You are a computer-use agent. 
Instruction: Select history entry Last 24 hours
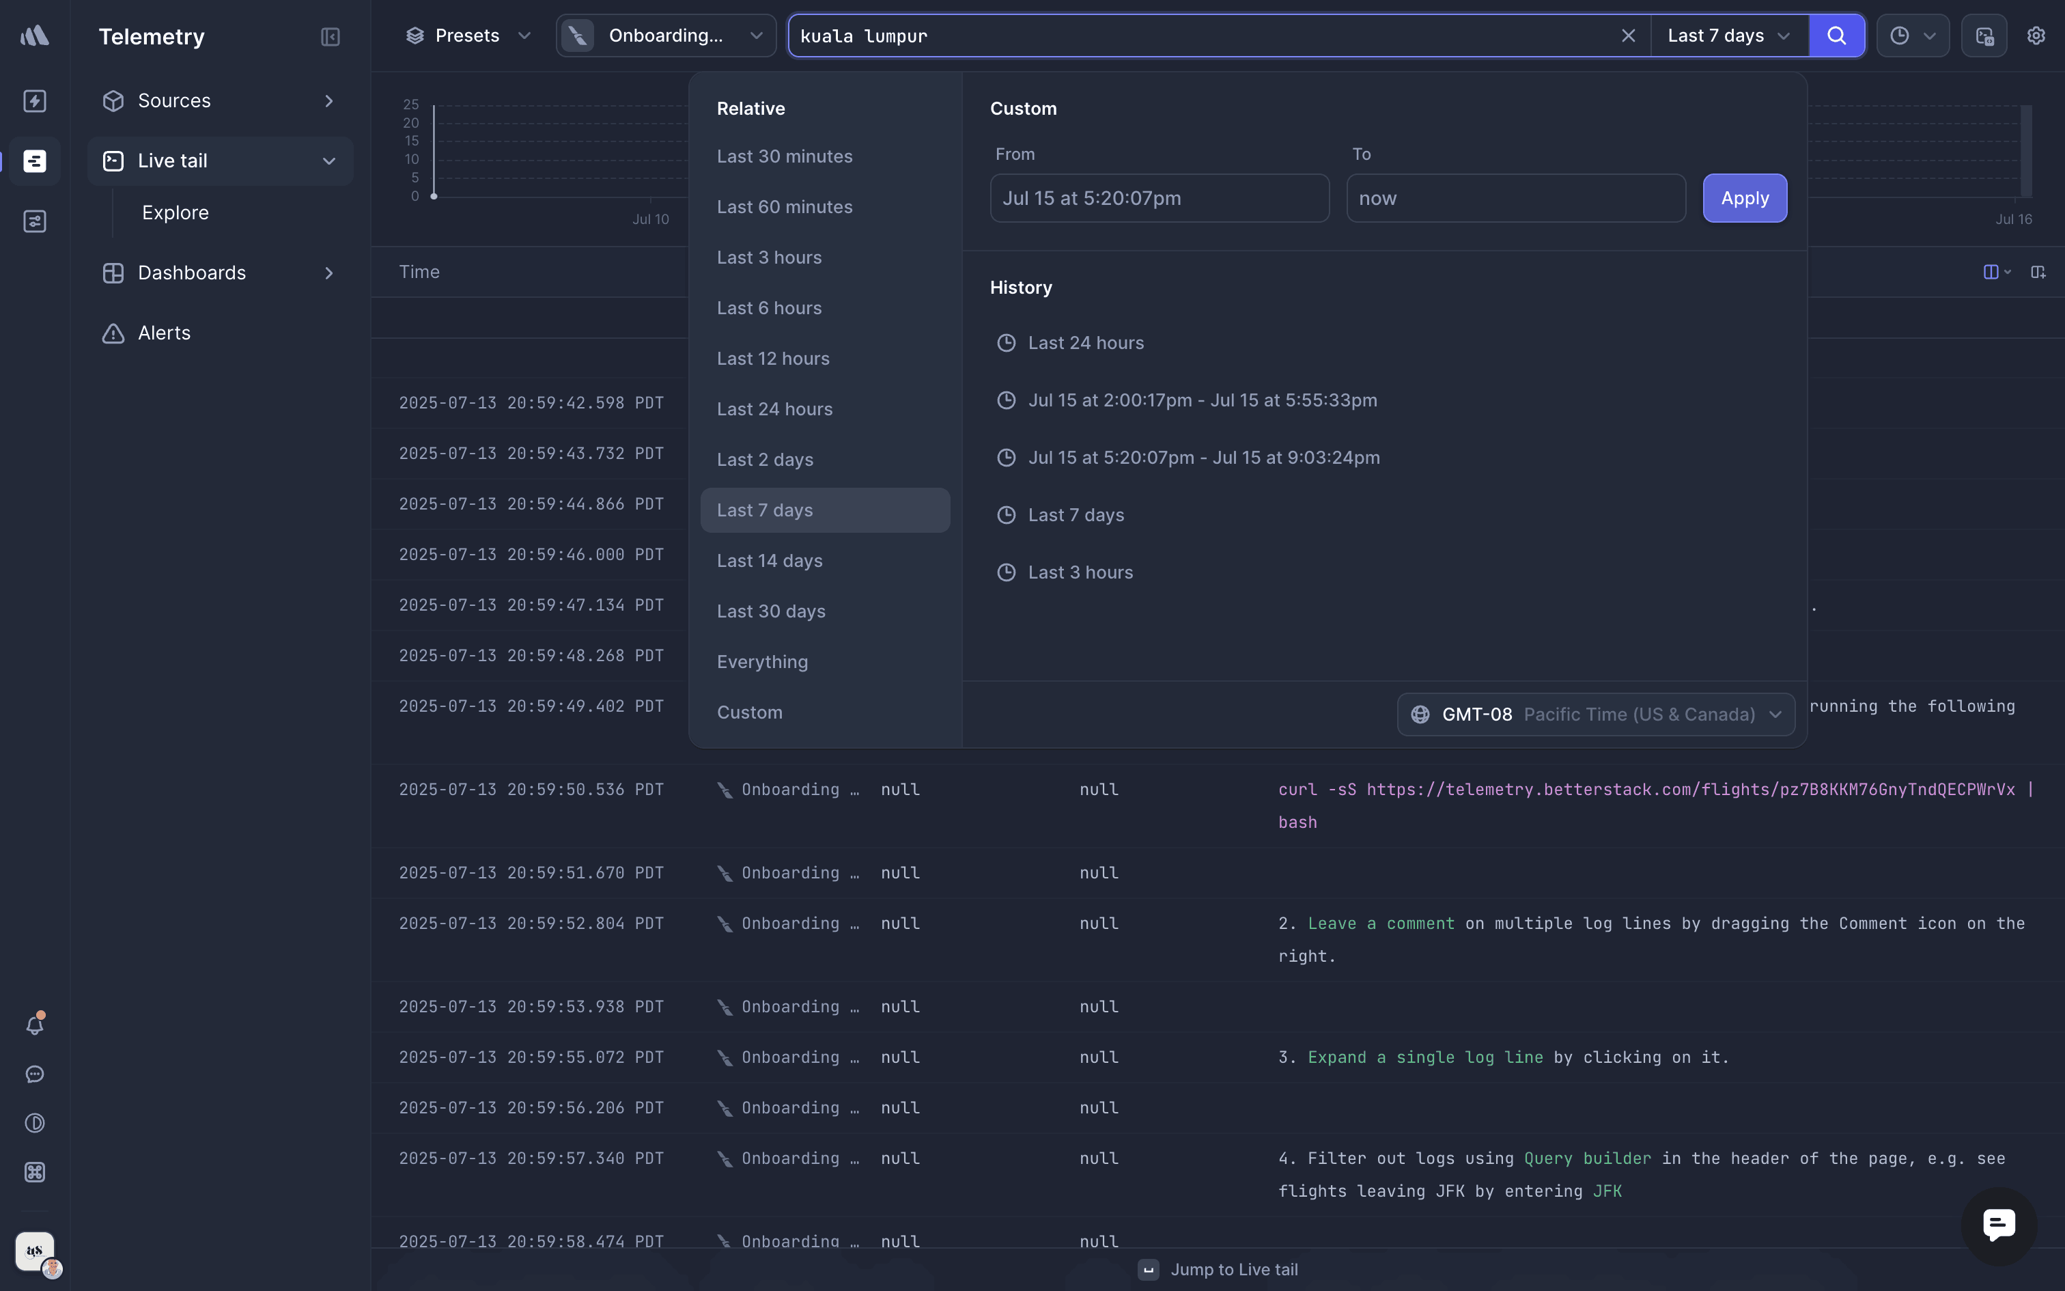point(1085,342)
